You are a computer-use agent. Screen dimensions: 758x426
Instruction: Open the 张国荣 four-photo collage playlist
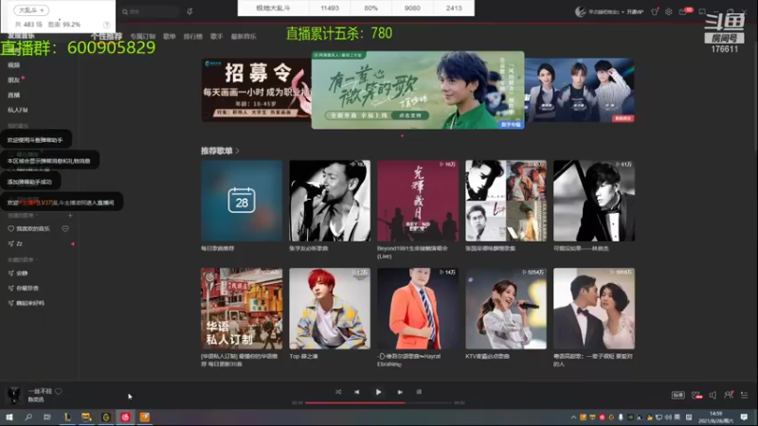pos(506,201)
